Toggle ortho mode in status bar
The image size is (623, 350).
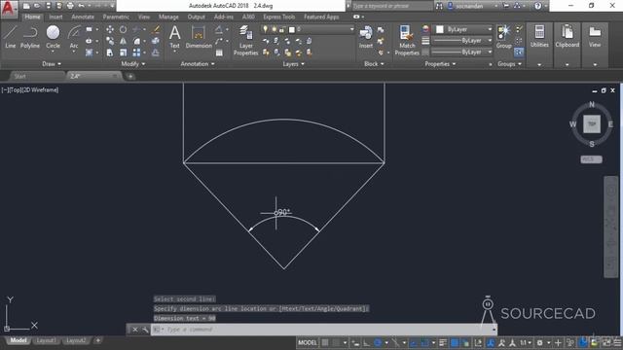366,342
